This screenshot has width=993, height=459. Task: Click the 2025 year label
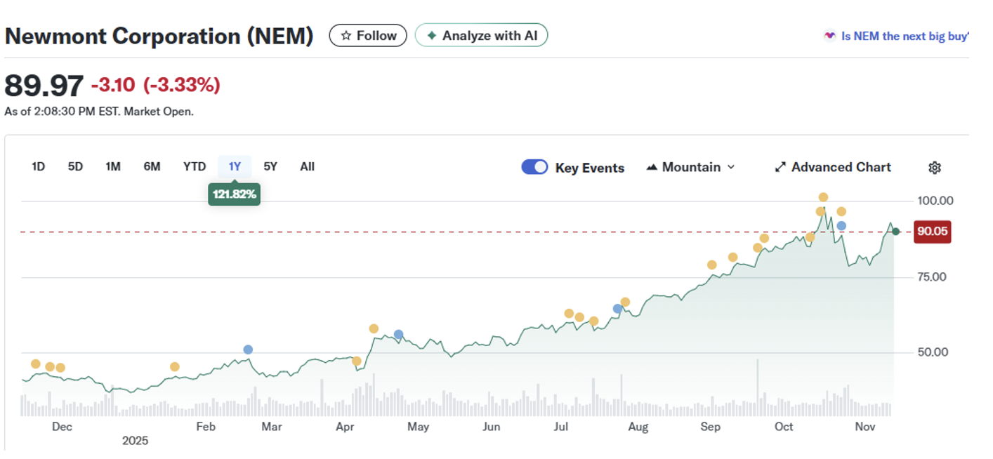(136, 441)
